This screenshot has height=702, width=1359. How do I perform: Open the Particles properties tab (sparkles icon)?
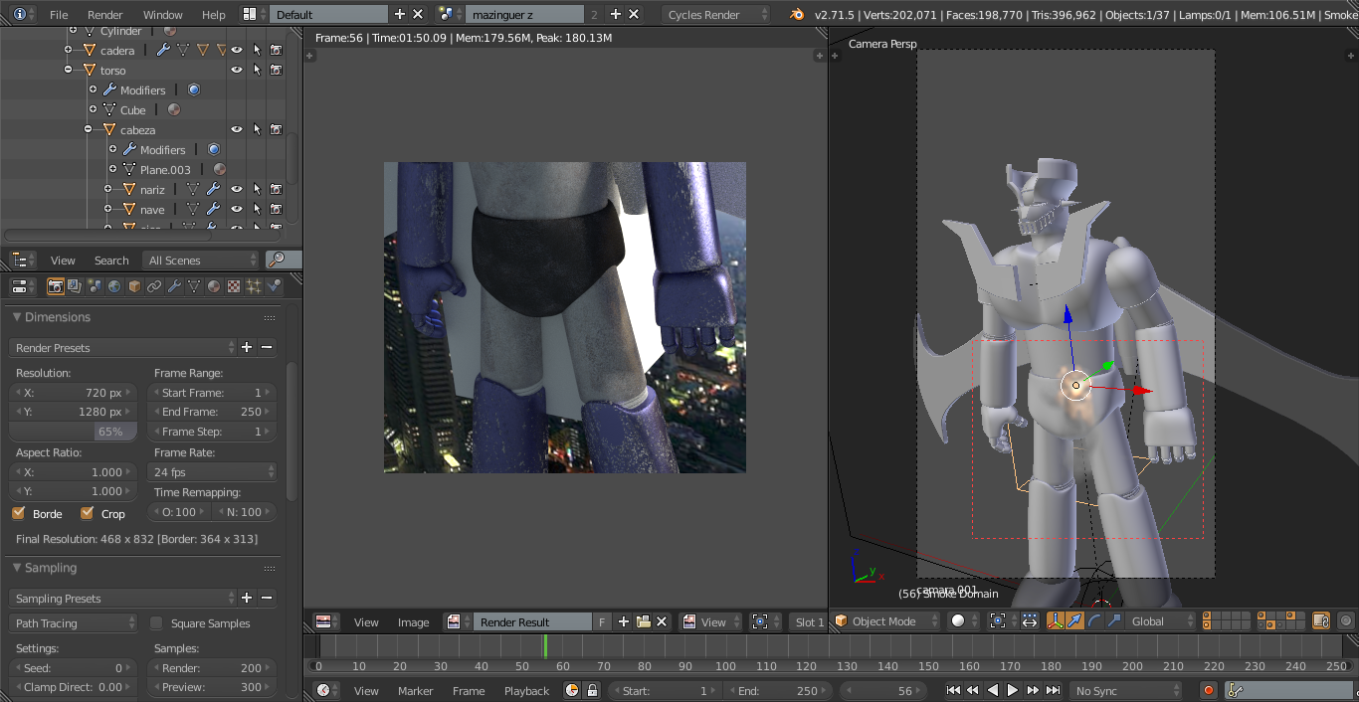pos(254,286)
